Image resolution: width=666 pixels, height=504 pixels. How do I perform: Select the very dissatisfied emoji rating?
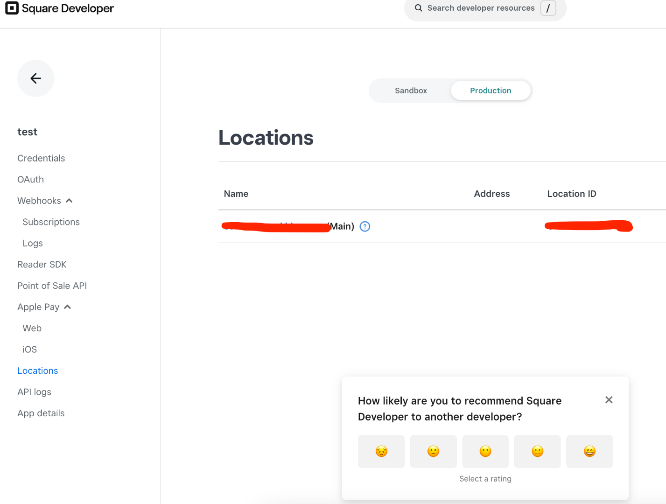381,451
